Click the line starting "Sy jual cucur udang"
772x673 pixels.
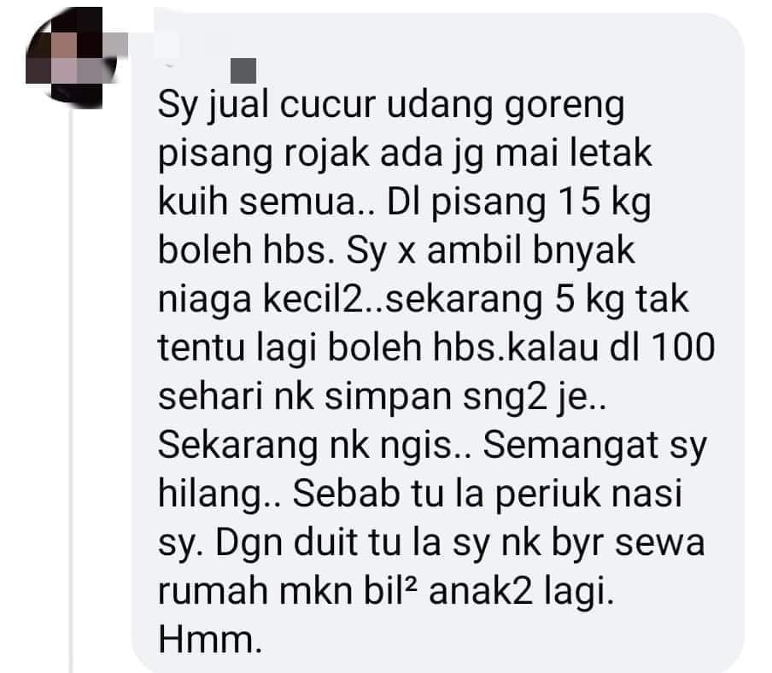point(391,107)
